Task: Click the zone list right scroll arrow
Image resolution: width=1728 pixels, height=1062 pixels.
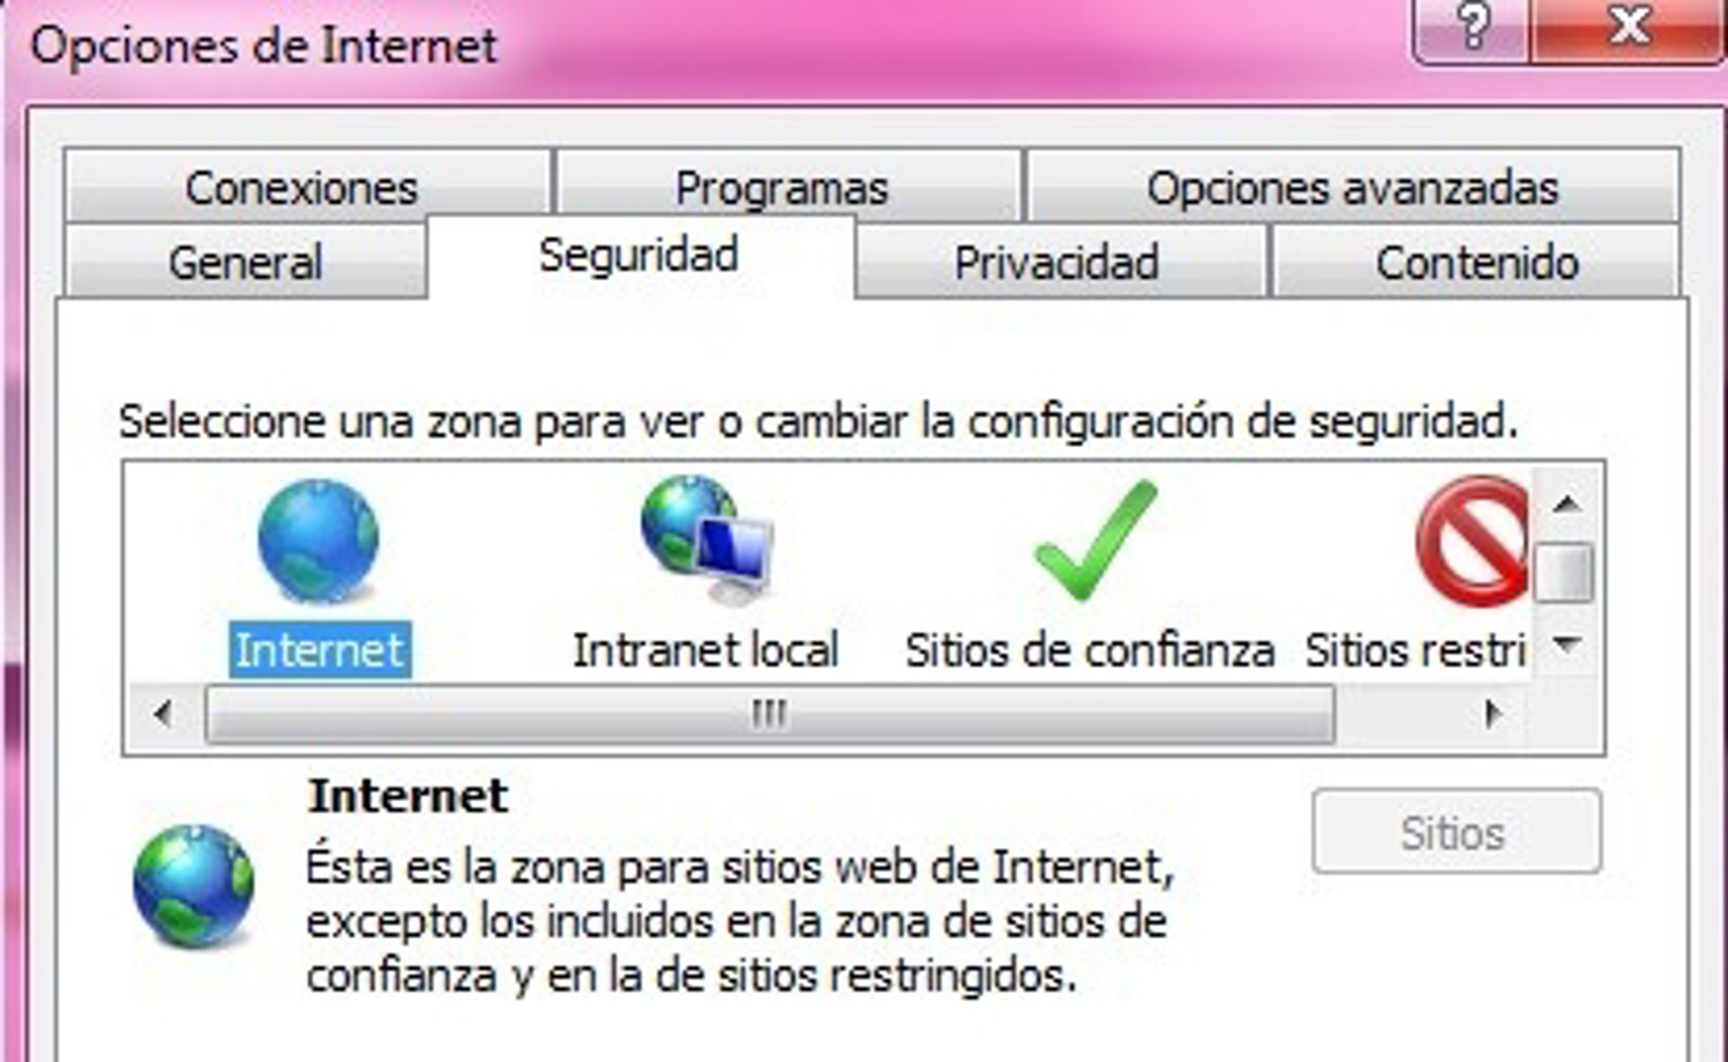Action: click(x=1492, y=715)
